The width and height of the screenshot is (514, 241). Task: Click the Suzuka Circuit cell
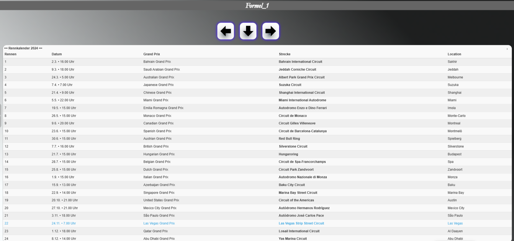pyautogui.click(x=290, y=85)
